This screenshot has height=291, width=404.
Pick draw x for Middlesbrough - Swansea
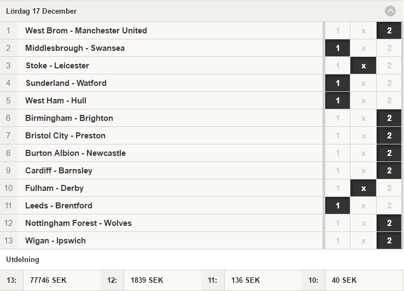[364, 48]
